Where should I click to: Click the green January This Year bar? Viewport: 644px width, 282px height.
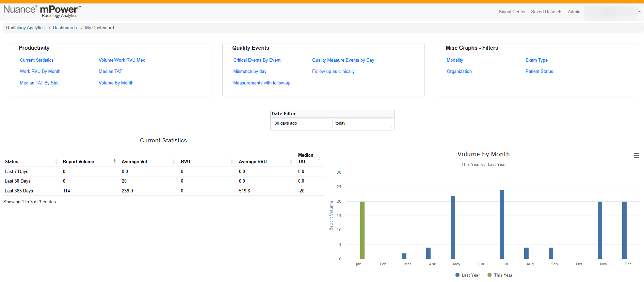click(x=362, y=230)
